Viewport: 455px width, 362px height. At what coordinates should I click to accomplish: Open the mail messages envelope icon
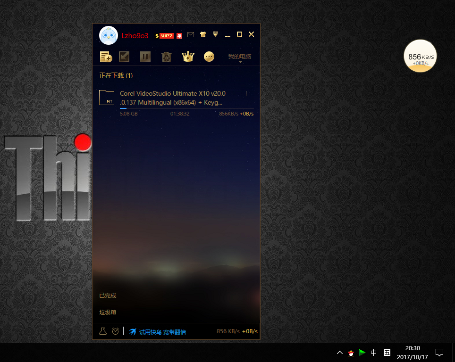(191, 34)
